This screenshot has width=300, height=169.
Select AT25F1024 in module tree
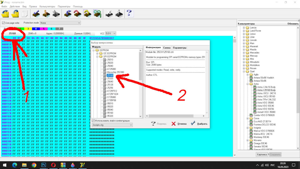tap(112, 94)
